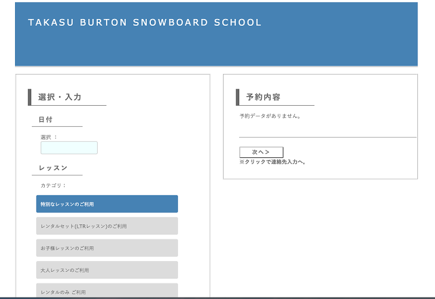Image resolution: width=435 pixels, height=299 pixels.
Task: Click the 選択： label above date field
Action: point(49,137)
